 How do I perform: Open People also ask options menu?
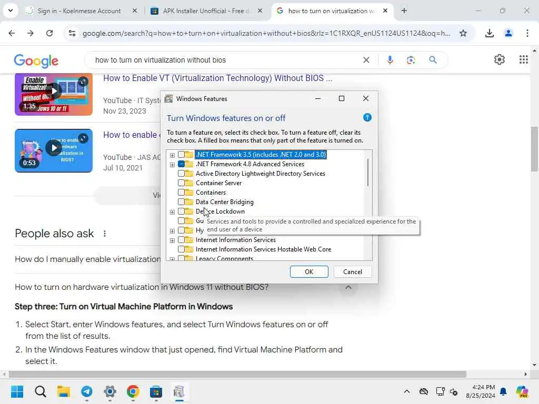105,234
